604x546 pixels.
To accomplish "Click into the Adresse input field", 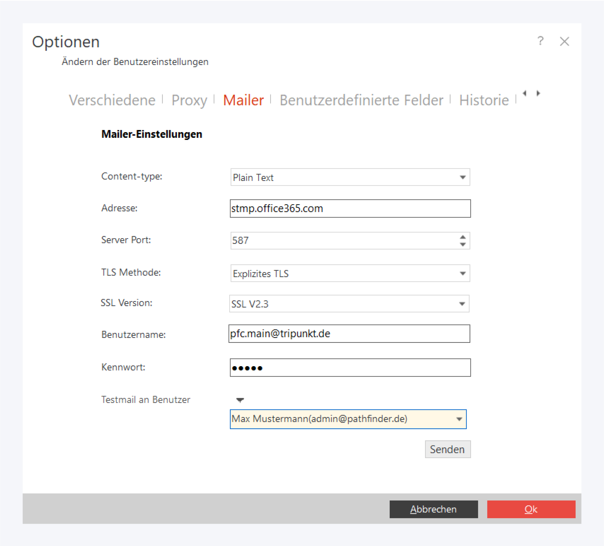I will coord(350,209).
